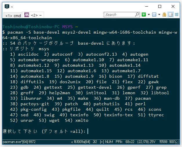Click package entry '32) libtool'

click(x=155, y=93)
